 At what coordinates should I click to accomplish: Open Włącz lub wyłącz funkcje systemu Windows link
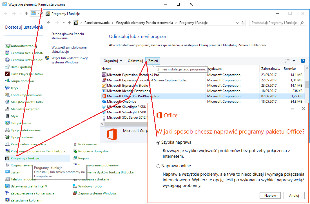pos(70,60)
